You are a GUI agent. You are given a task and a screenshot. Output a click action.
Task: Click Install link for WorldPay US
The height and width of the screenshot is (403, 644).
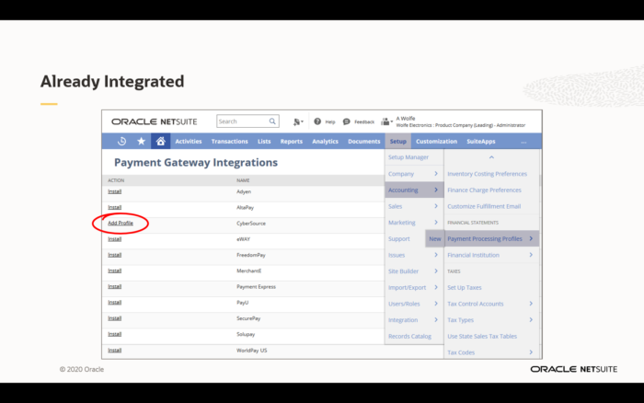pos(115,350)
